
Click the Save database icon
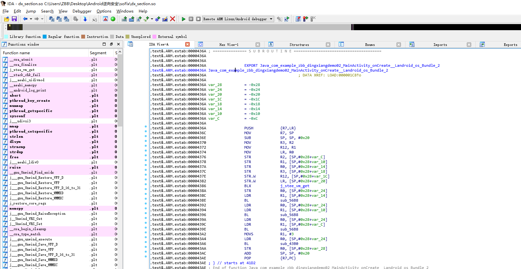tap(14, 19)
